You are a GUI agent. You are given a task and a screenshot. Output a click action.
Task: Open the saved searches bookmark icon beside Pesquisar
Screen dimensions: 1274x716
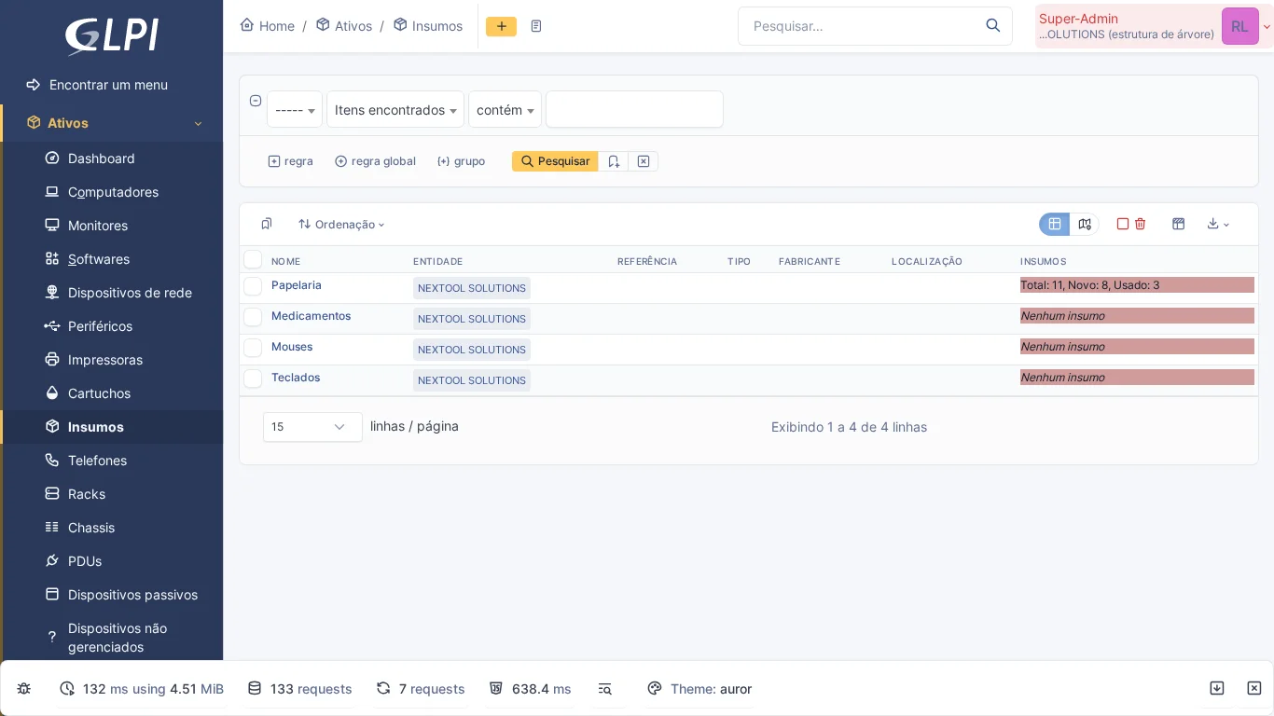pyautogui.click(x=614, y=161)
